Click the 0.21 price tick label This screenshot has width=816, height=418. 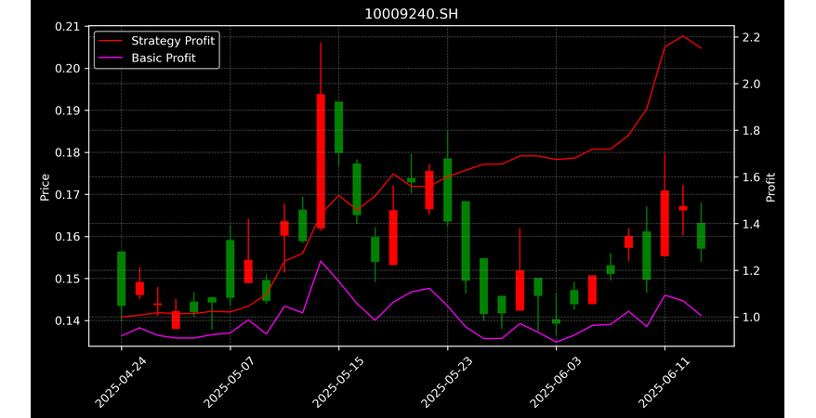(x=68, y=27)
